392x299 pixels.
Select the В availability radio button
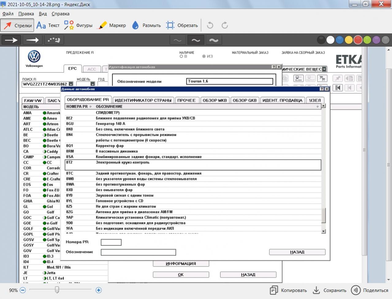(x=181, y=56)
